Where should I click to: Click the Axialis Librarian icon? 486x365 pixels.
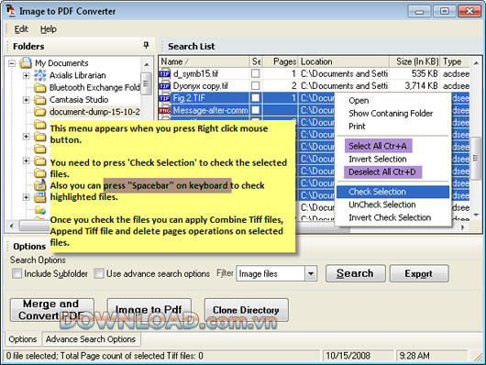(40, 75)
